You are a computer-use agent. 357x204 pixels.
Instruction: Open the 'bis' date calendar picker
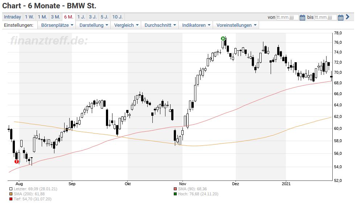(340, 17)
